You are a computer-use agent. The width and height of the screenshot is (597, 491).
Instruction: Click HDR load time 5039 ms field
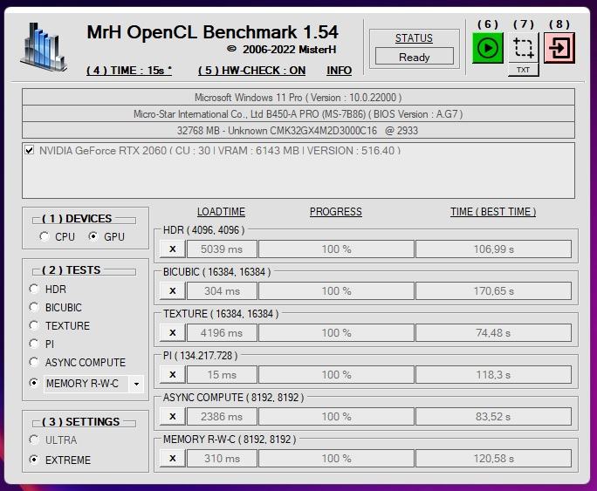click(x=222, y=249)
